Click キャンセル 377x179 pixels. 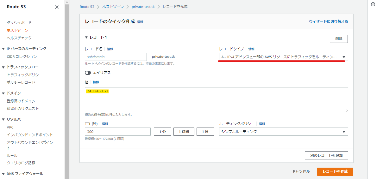coord(301,171)
